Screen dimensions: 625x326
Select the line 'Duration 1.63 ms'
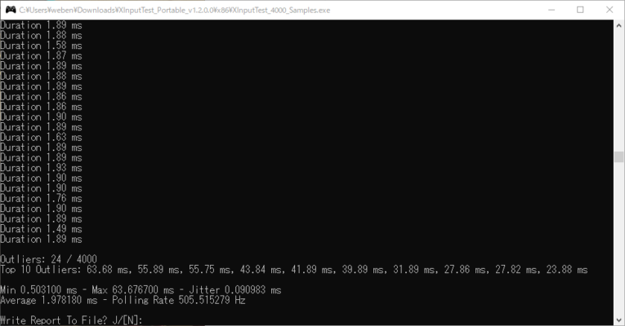(41, 138)
